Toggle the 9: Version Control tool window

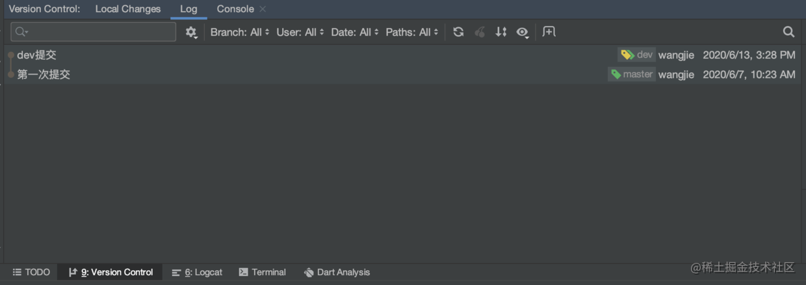pyautogui.click(x=110, y=272)
